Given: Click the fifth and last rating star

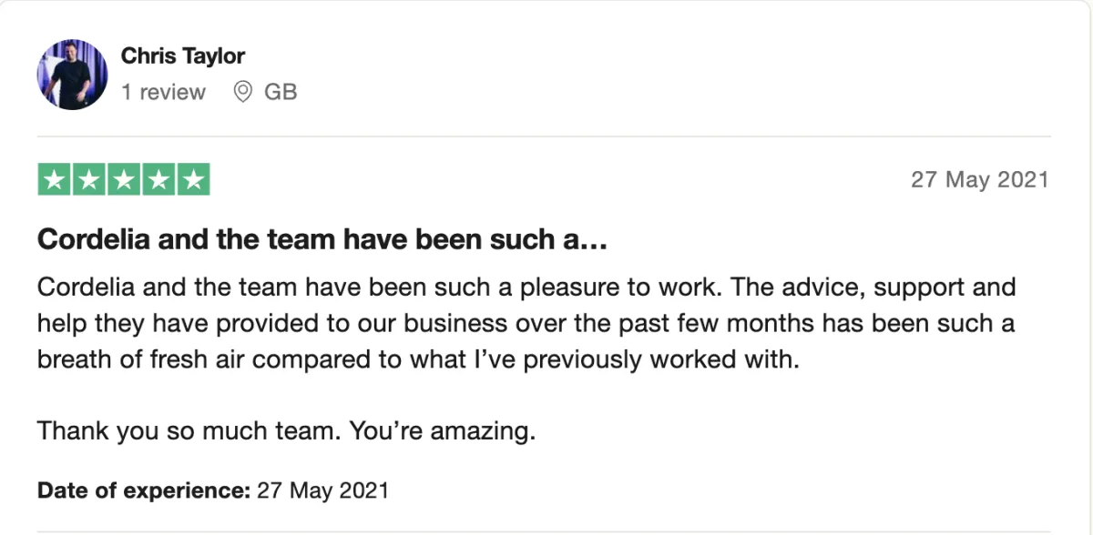Looking at the screenshot, I should pyautogui.click(x=193, y=179).
